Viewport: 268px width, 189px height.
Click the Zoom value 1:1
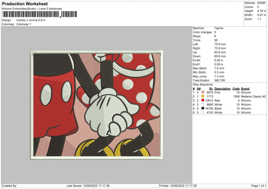point(259,19)
